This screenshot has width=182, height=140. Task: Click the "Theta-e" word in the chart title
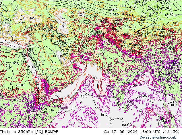click(8, 131)
